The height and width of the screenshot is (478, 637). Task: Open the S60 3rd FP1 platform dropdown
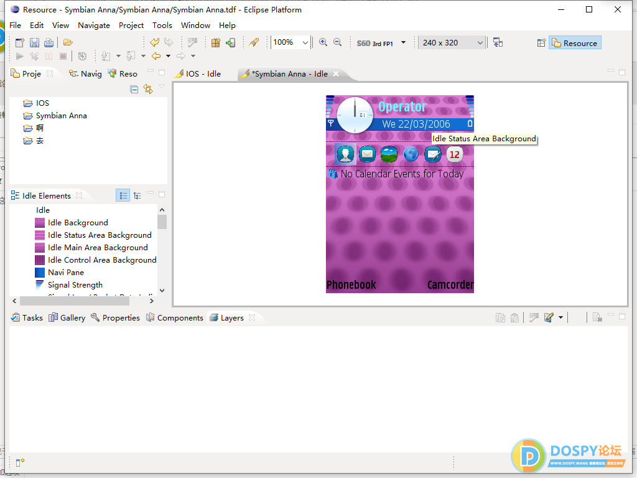(403, 42)
